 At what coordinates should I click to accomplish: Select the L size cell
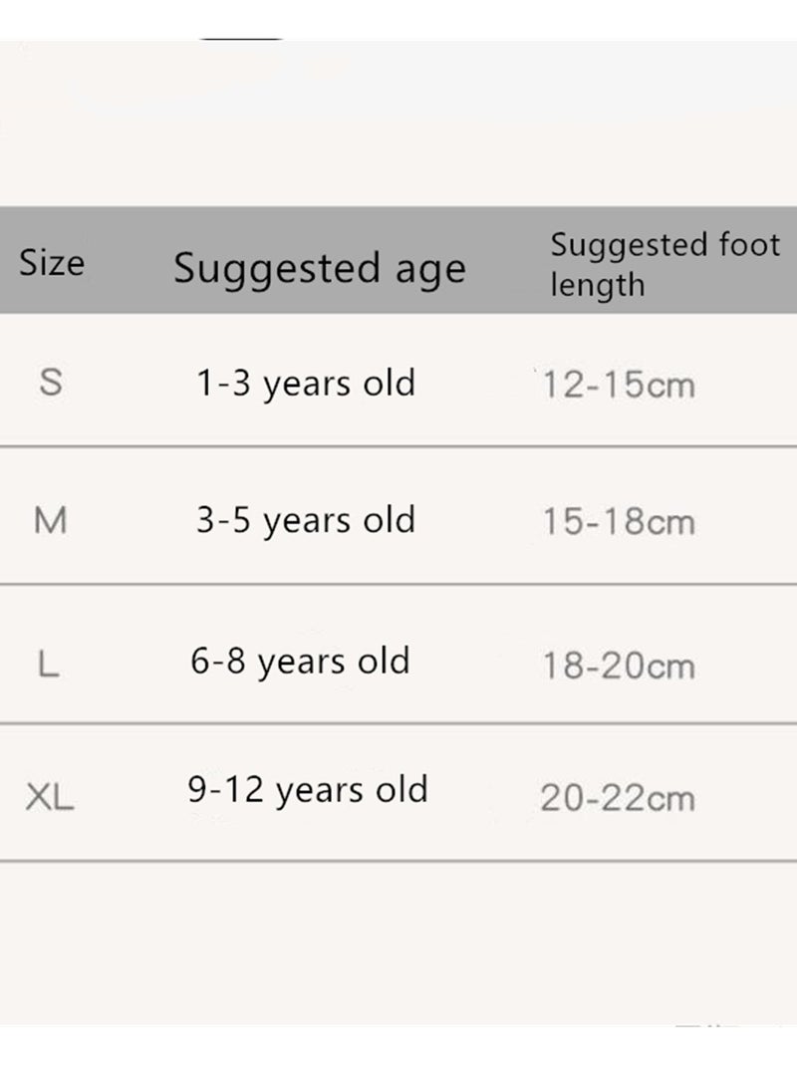pyautogui.click(x=48, y=664)
